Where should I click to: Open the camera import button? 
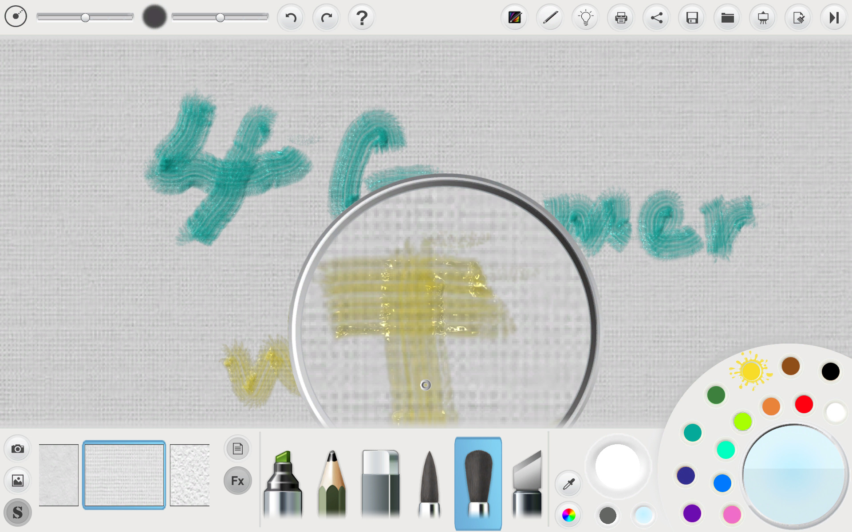click(18, 449)
